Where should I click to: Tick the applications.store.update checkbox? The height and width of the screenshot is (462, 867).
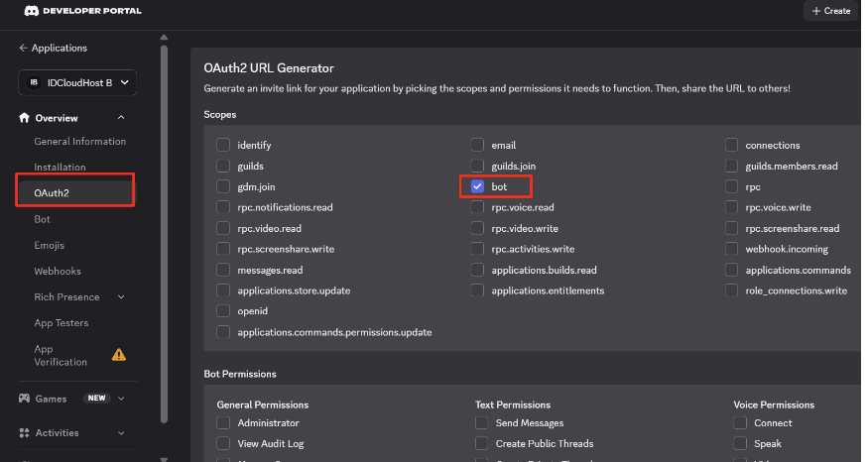tap(223, 290)
